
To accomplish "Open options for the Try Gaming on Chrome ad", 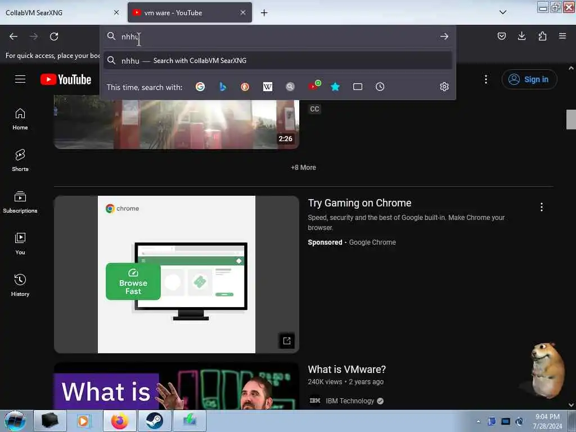I will [x=542, y=207].
